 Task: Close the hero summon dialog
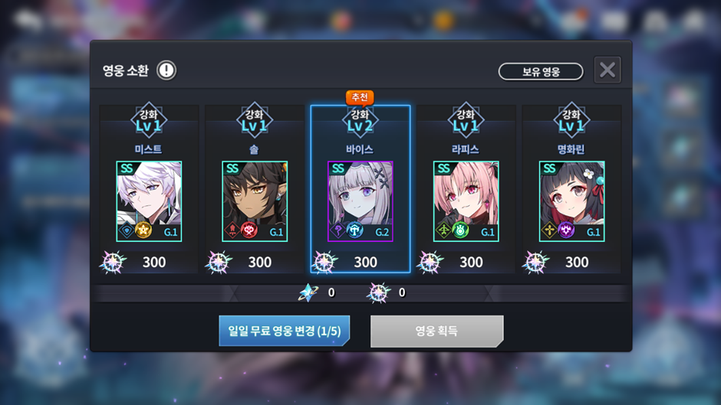pos(607,70)
